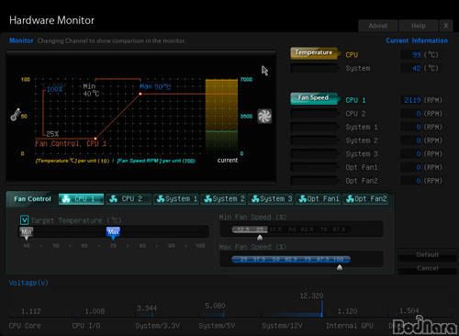Click the Current Information heading
The width and height of the screenshot is (459, 336).
tap(417, 40)
